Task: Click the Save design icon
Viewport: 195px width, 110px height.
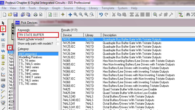Action: (15, 15)
